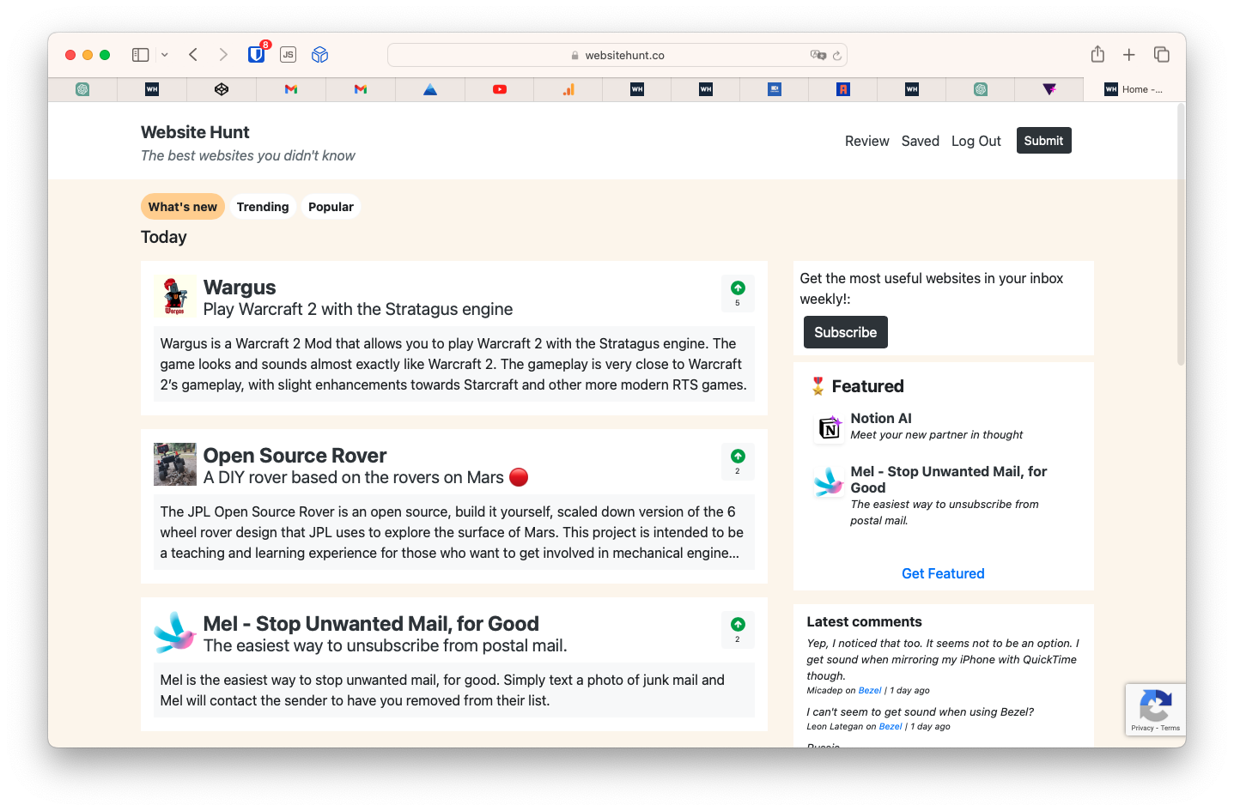Click the Open Source Rover description text

pyautogui.click(x=453, y=532)
